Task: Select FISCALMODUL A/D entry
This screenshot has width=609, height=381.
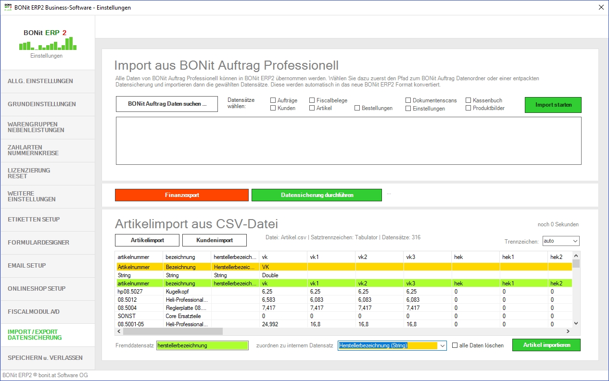Action: 48,312
